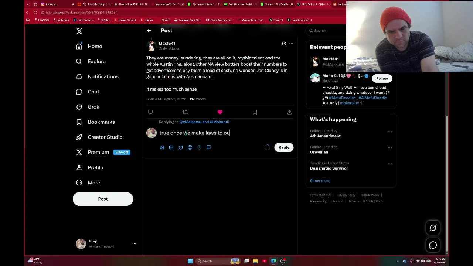Screen dimensions: 473x266
Task: Reload the browser page
Action: (x=35, y=13)
